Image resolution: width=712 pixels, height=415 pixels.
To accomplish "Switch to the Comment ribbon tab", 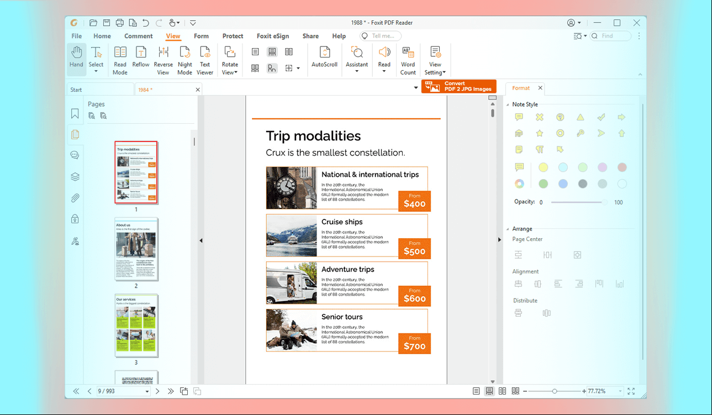I will [138, 36].
